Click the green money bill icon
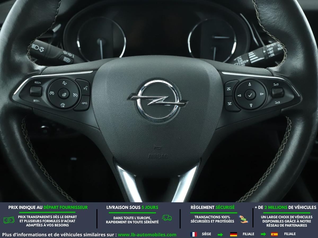Viewport: 318px width, 238px height. [9, 220]
